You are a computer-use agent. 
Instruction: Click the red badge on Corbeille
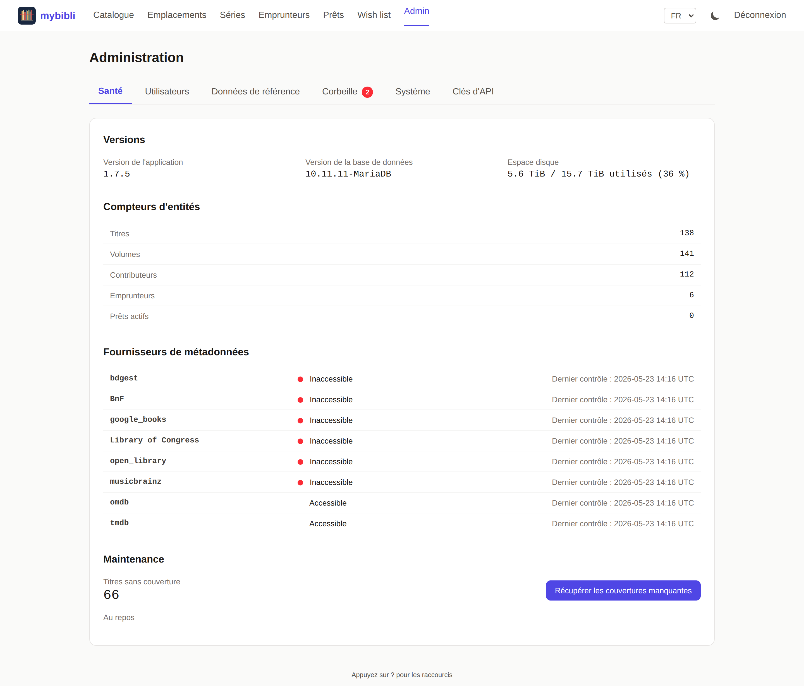click(367, 92)
